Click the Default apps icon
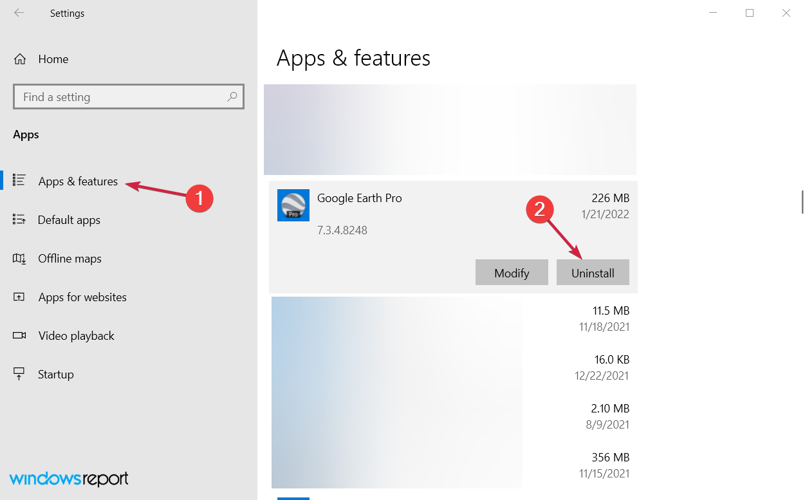Image resolution: width=805 pixels, height=500 pixels. pos(19,220)
